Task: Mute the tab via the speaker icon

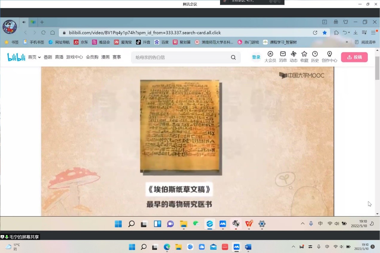Action: click(24, 22)
